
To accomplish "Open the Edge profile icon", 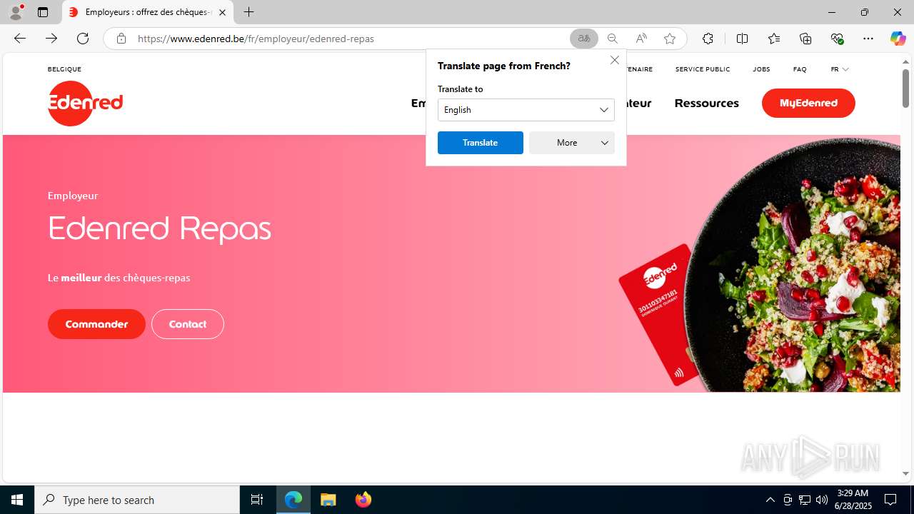I will pos(16,12).
